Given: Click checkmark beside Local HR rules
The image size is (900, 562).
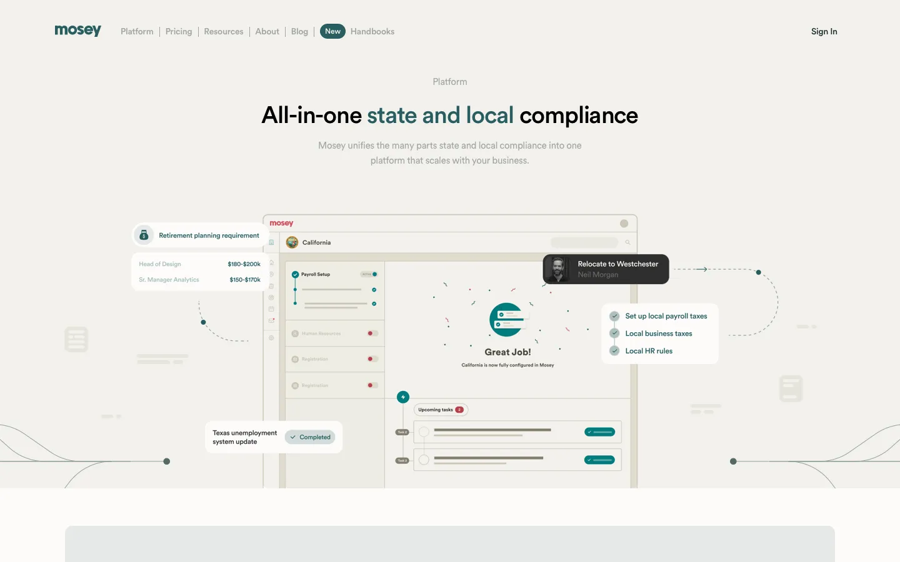Looking at the screenshot, I should point(614,351).
